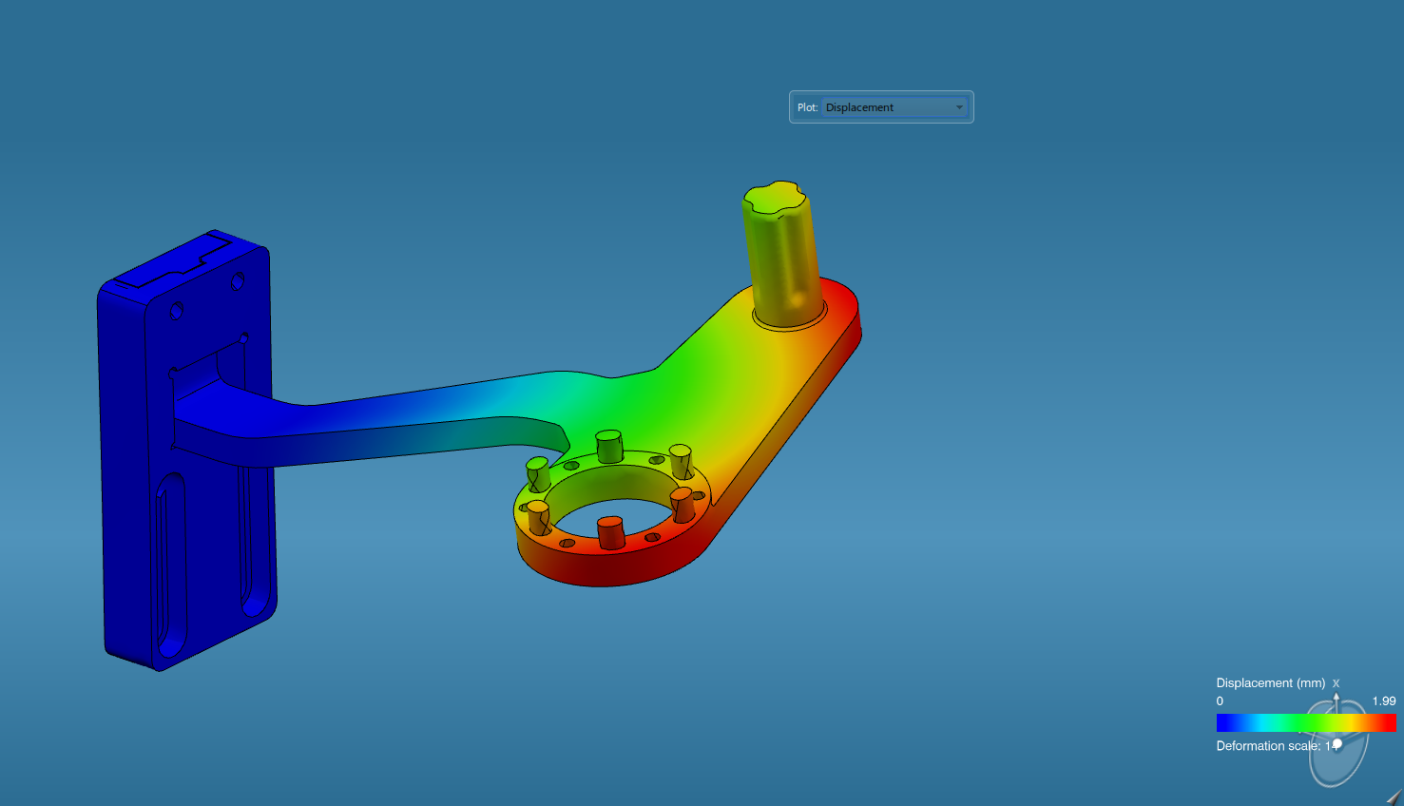The height and width of the screenshot is (806, 1404).
Task: Click the legend minimum value 0
Action: pyautogui.click(x=1220, y=701)
